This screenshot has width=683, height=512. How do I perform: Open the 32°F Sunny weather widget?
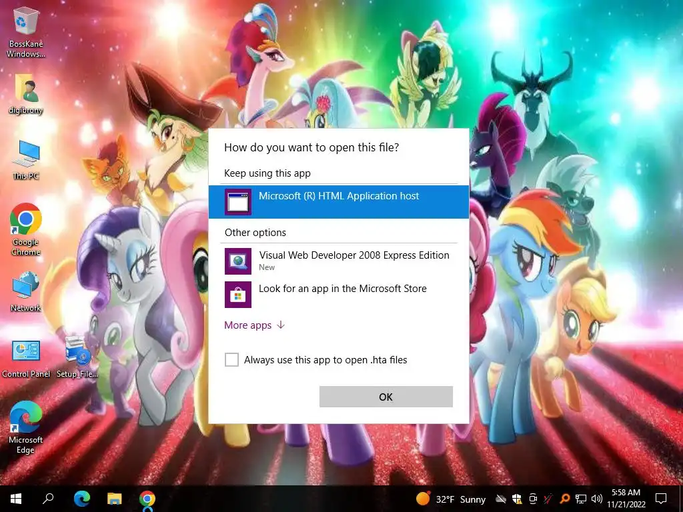(451, 499)
